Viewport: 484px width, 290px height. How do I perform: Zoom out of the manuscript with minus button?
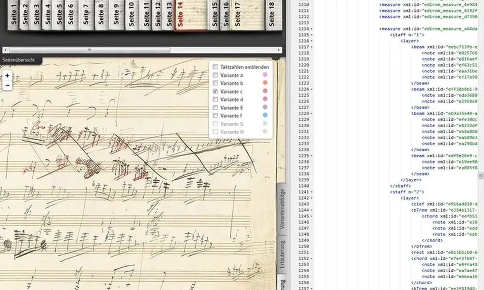coord(7,86)
